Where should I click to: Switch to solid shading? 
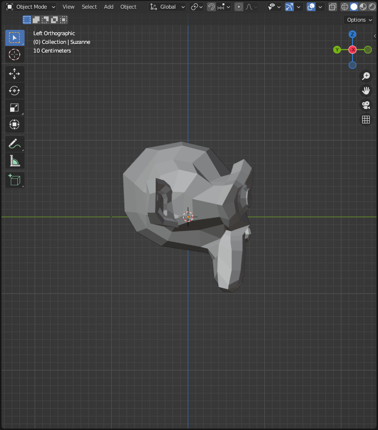coord(354,7)
